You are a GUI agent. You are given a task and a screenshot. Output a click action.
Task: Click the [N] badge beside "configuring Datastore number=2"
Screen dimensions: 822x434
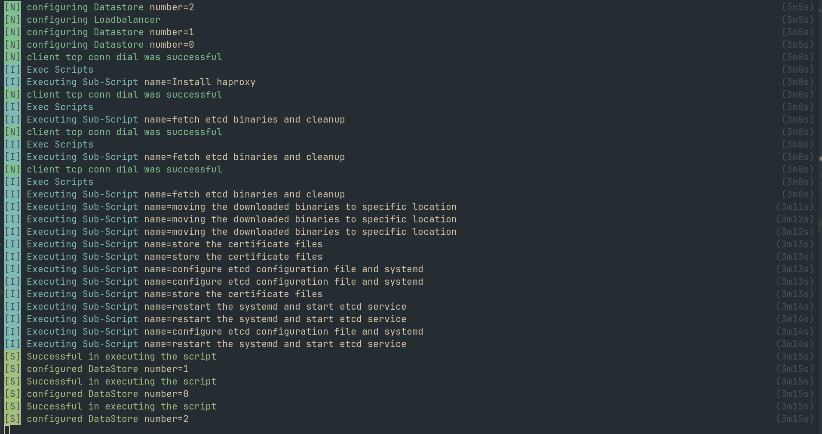pyautogui.click(x=12, y=7)
